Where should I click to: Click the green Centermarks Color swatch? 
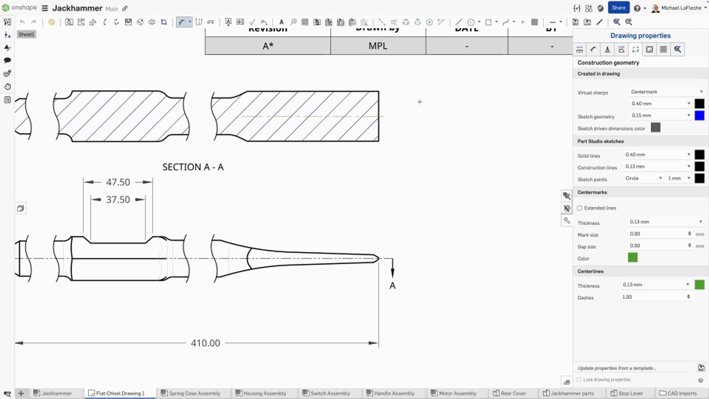[x=633, y=258]
